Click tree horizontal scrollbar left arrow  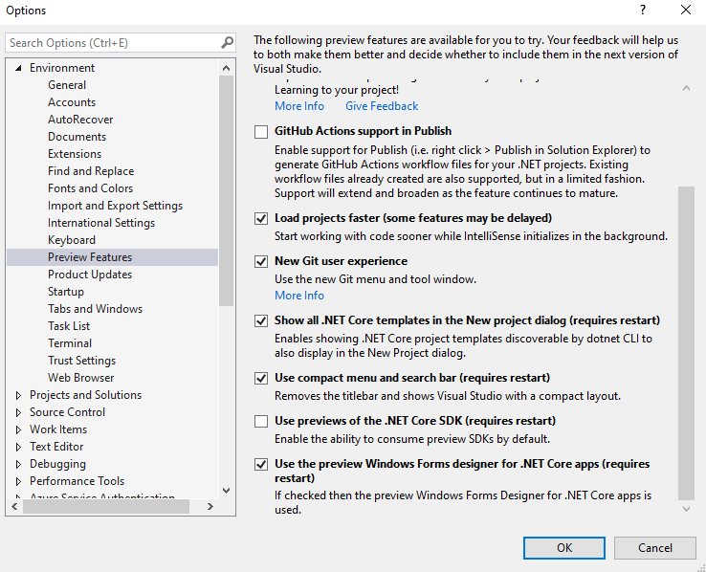[15, 507]
